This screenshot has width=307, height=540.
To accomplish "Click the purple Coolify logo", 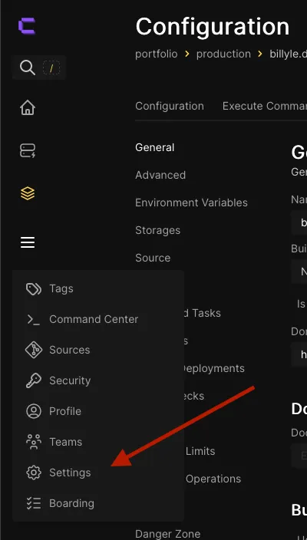I will click(27, 27).
